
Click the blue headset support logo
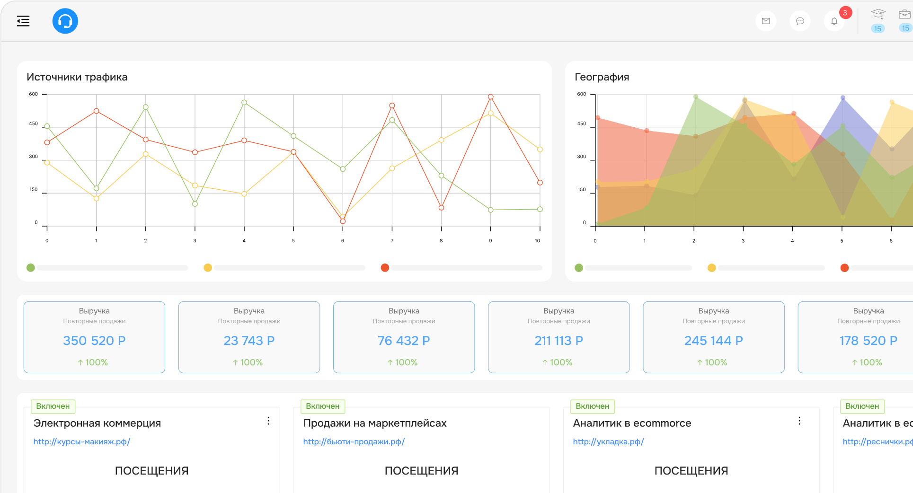point(65,21)
